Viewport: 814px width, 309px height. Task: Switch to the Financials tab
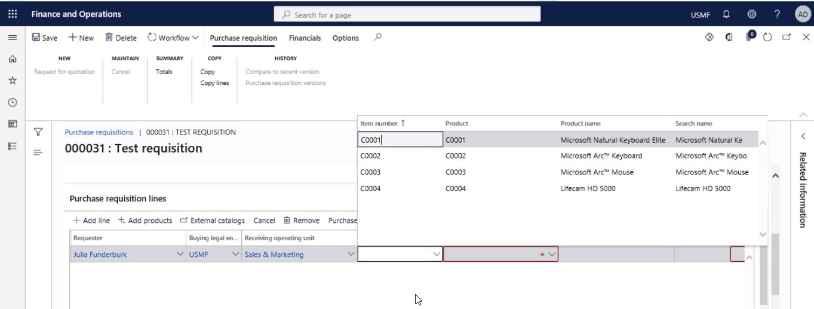pos(305,38)
